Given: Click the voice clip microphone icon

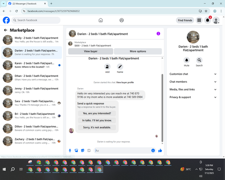Looking at the screenshot, I should coord(70,150).
